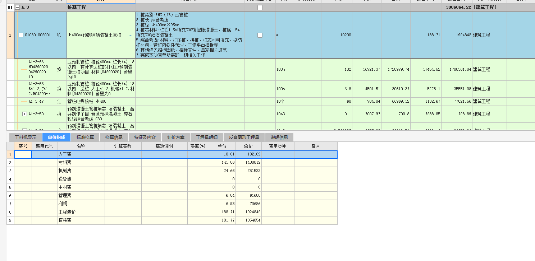Click the 费用类别 column header
Image resolution: width=535 pixels, height=261 pixels.
278,146
